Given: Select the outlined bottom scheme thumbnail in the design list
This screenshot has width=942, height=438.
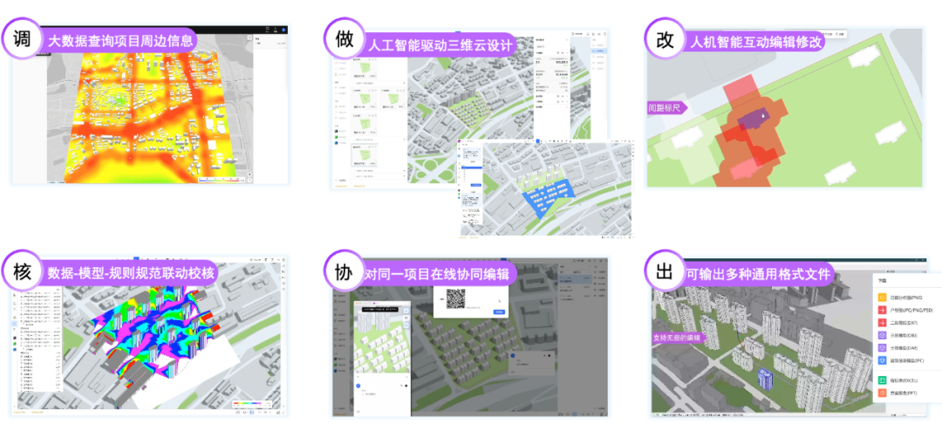Looking at the screenshot, I should [365, 155].
